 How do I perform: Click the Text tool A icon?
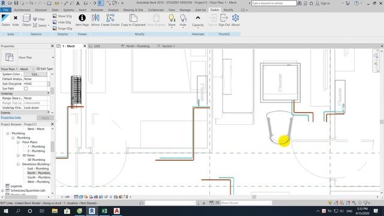click(78, 3)
